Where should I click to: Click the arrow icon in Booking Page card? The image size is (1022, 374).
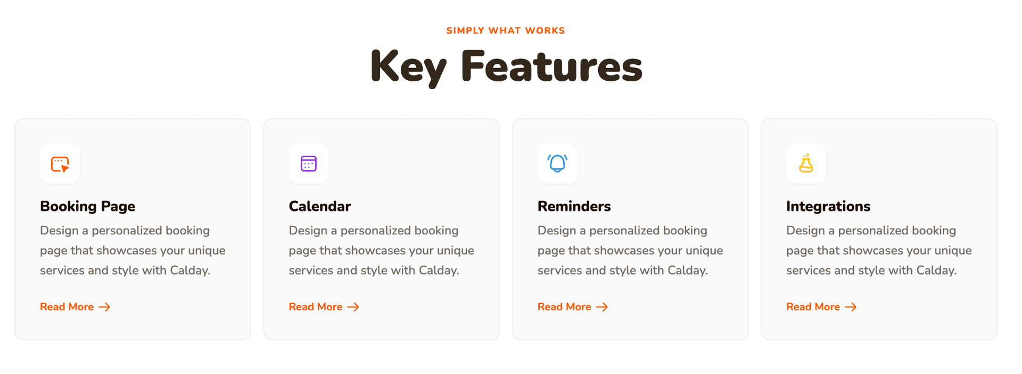(x=104, y=307)
